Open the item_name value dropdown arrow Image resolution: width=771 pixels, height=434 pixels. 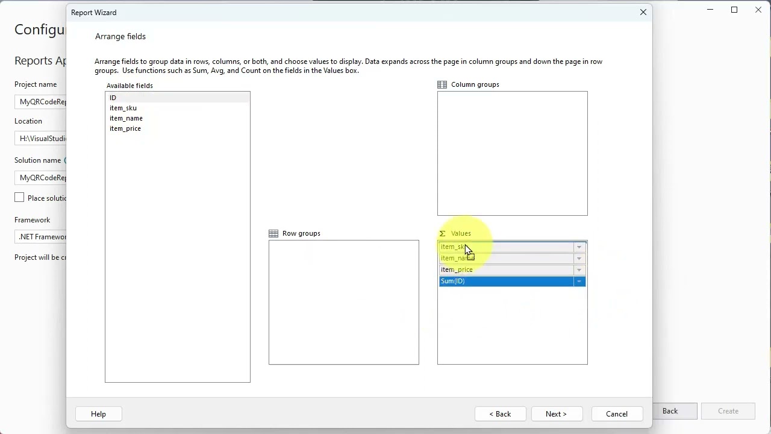[579, 259]
